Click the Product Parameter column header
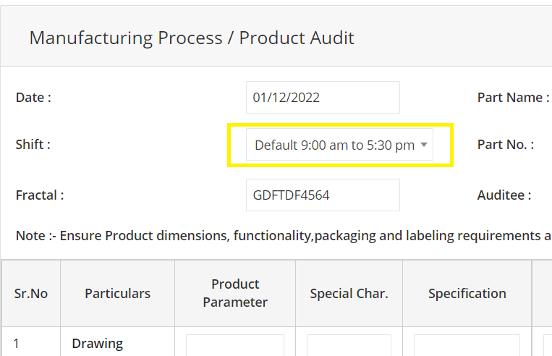Viewport: 552px width, 356px height. (235, 293)
